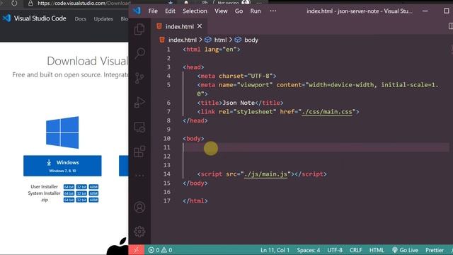This screenshot has width=453, height=255.
Task: Click the split editor icon at tab bar
Action: tap(451, 26)
